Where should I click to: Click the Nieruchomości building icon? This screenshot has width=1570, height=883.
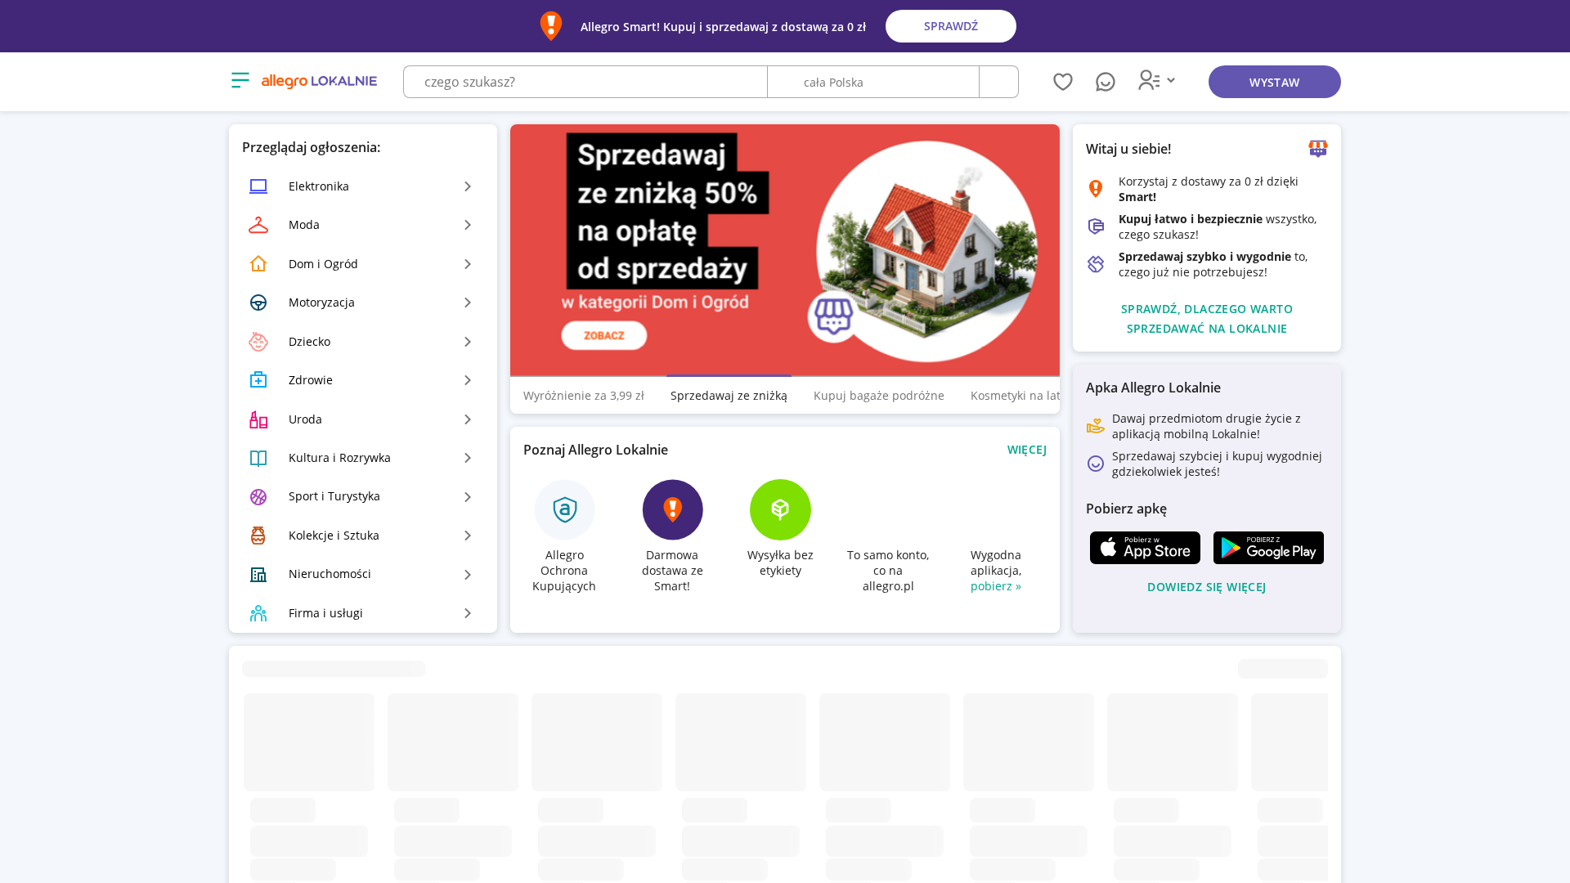click(258, 575)
